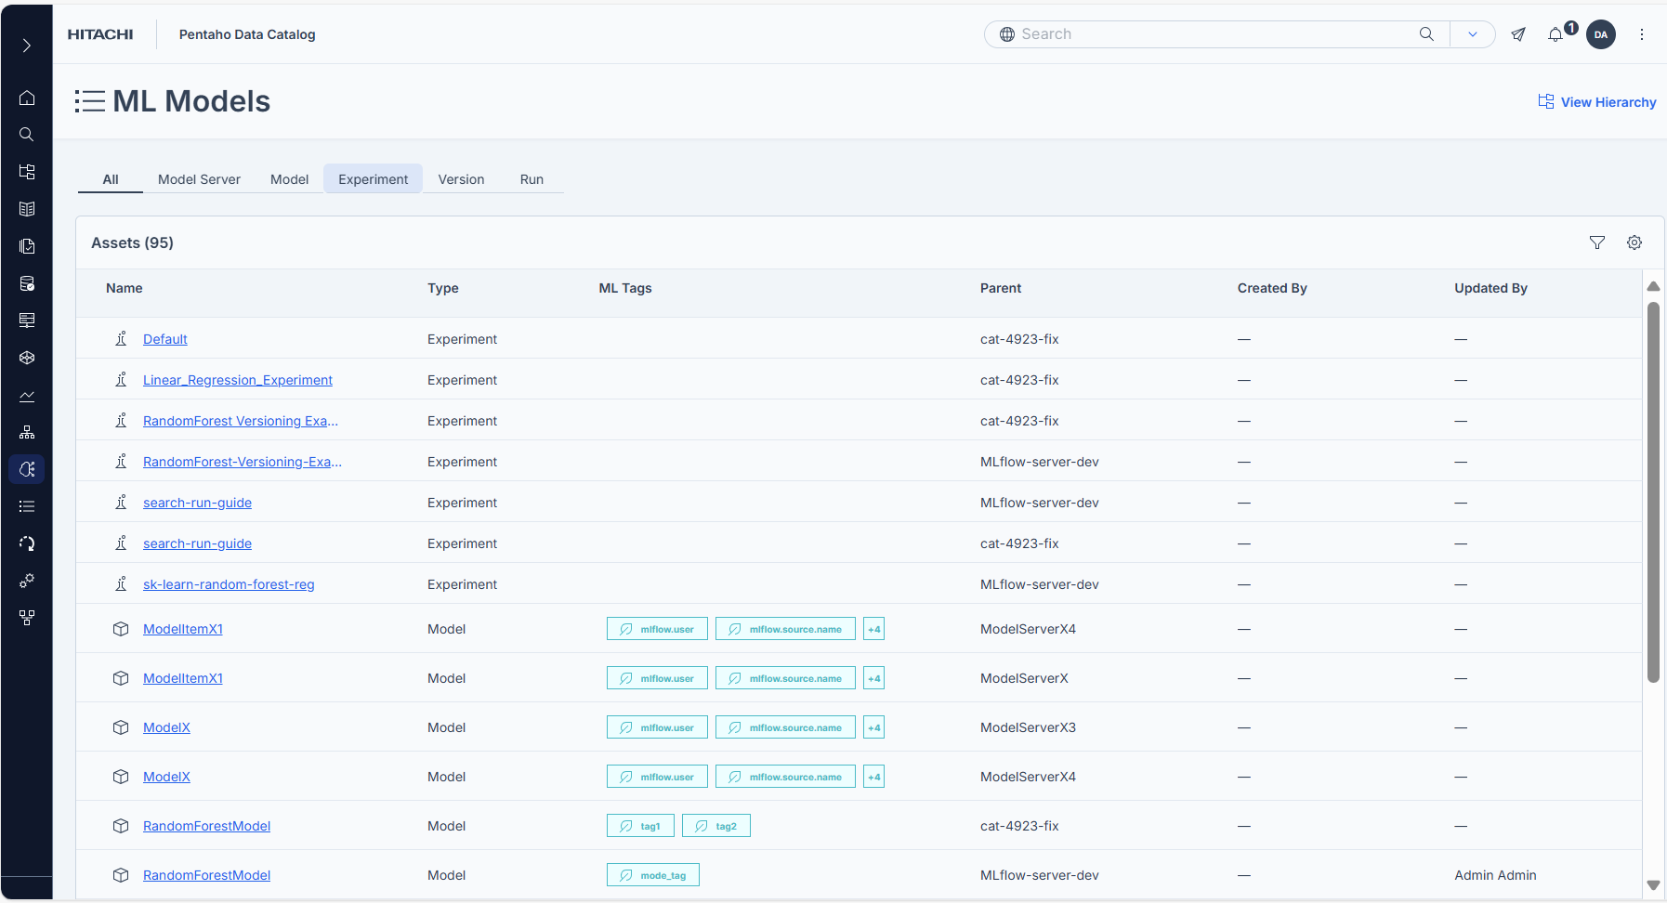Click the notifications bell icon
The width and height of the screenshot is (1667, 903).
point(1555,34)
